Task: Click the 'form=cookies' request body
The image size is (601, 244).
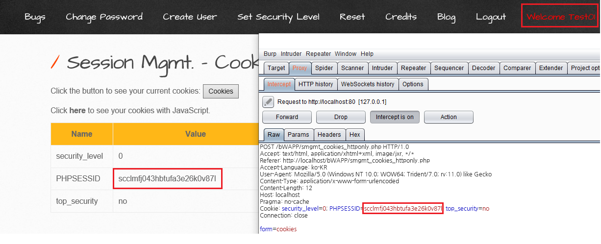Action: coord(278,229)
